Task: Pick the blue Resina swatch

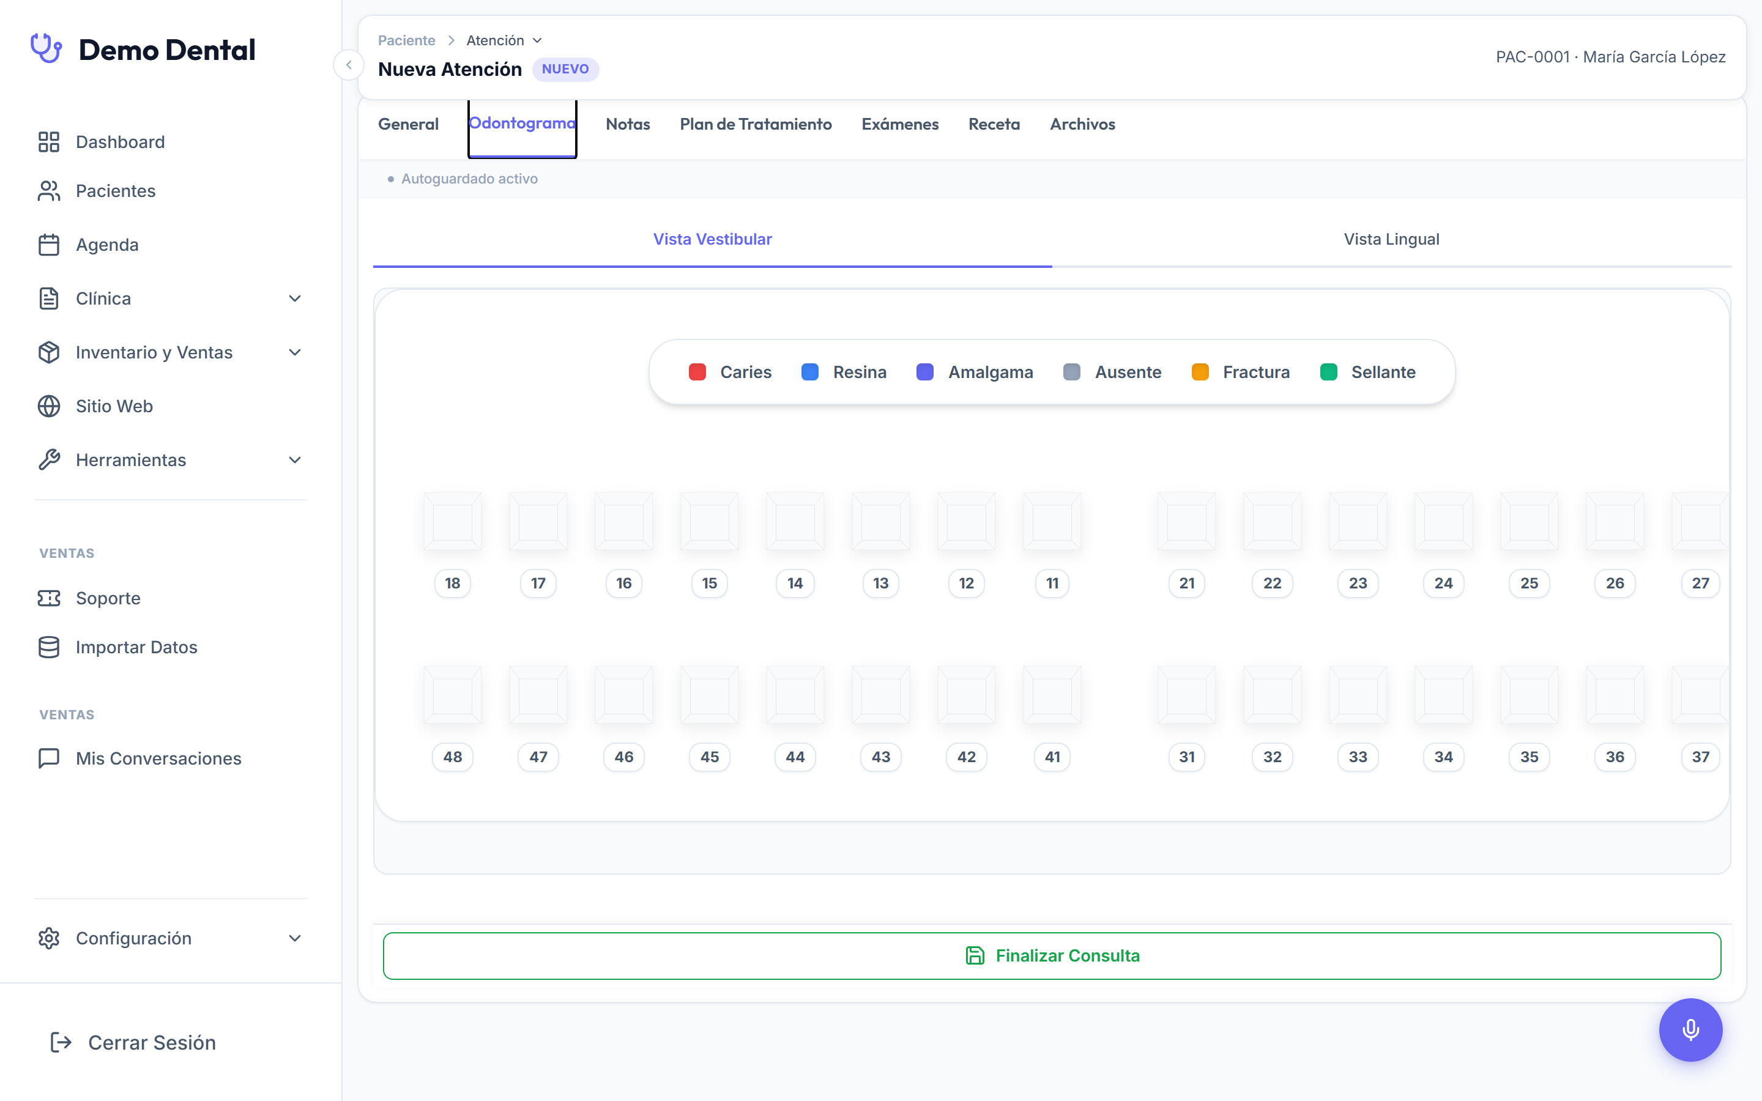Action: click(809, 372)
